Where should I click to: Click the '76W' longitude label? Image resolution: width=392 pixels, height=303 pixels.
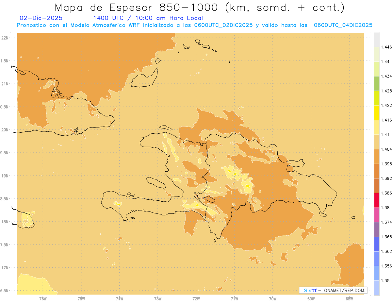point(43,299)
